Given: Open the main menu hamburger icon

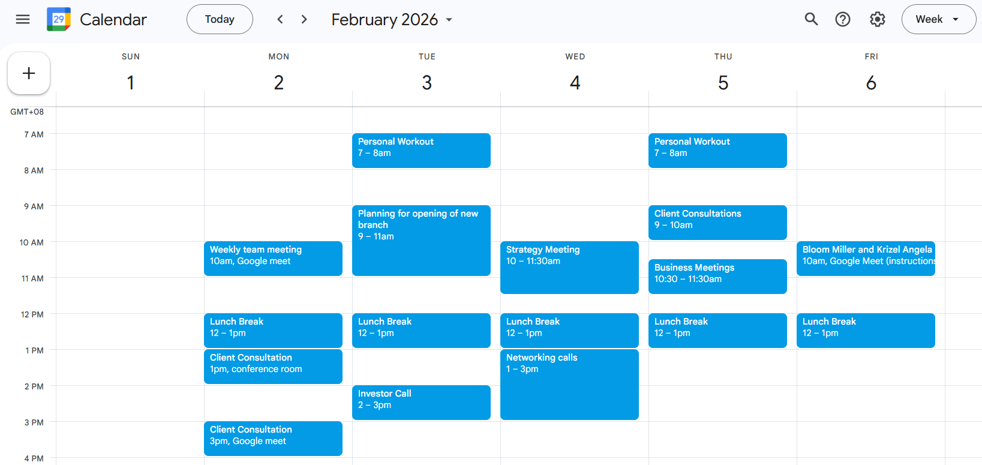Looking at the screenshot, I should [x=23, y=19].
